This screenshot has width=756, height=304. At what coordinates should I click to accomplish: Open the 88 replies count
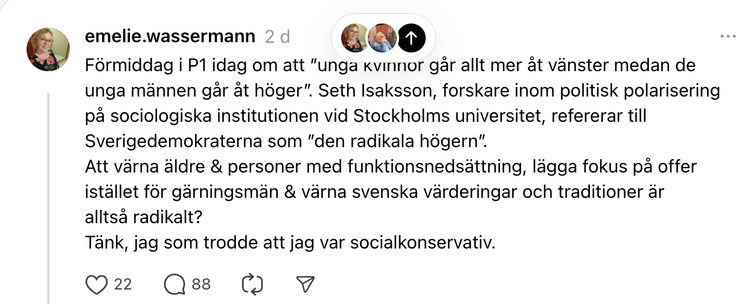tap(201, 283)
